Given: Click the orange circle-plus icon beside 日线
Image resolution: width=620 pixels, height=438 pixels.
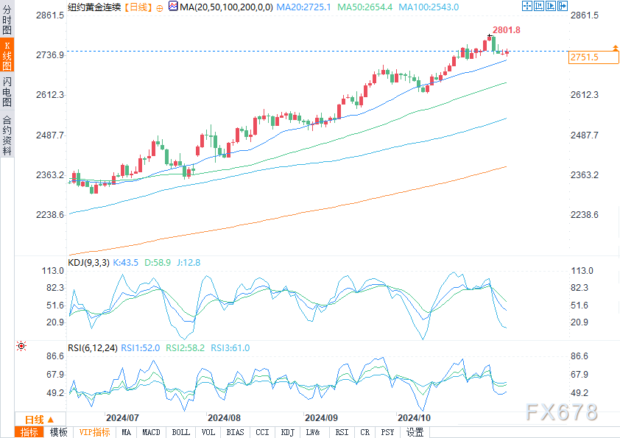Looking at the screenshot, I should [161, 7].
